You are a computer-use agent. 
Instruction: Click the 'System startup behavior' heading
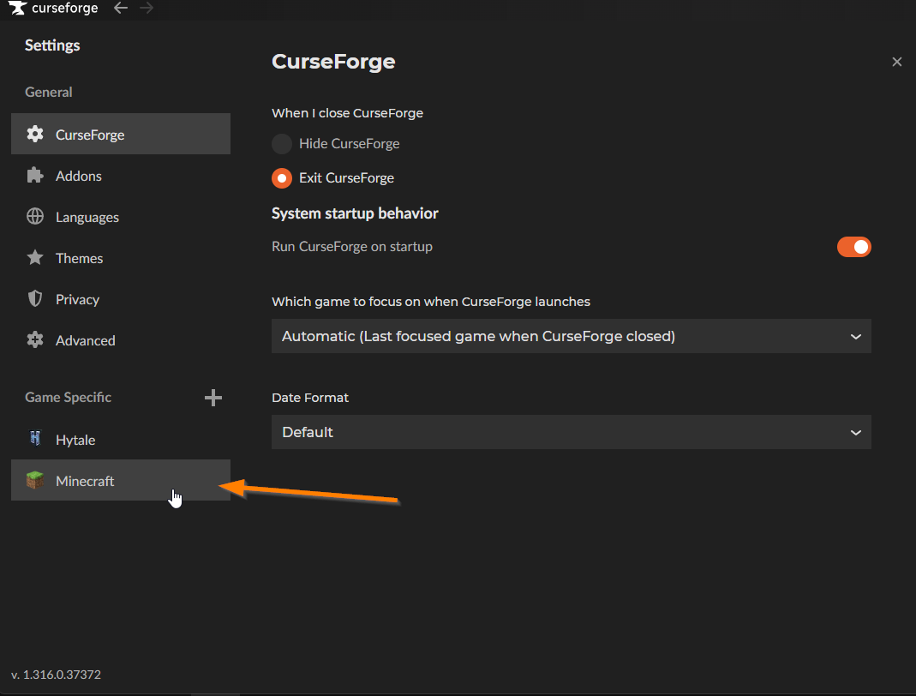[x=355, y=213]
